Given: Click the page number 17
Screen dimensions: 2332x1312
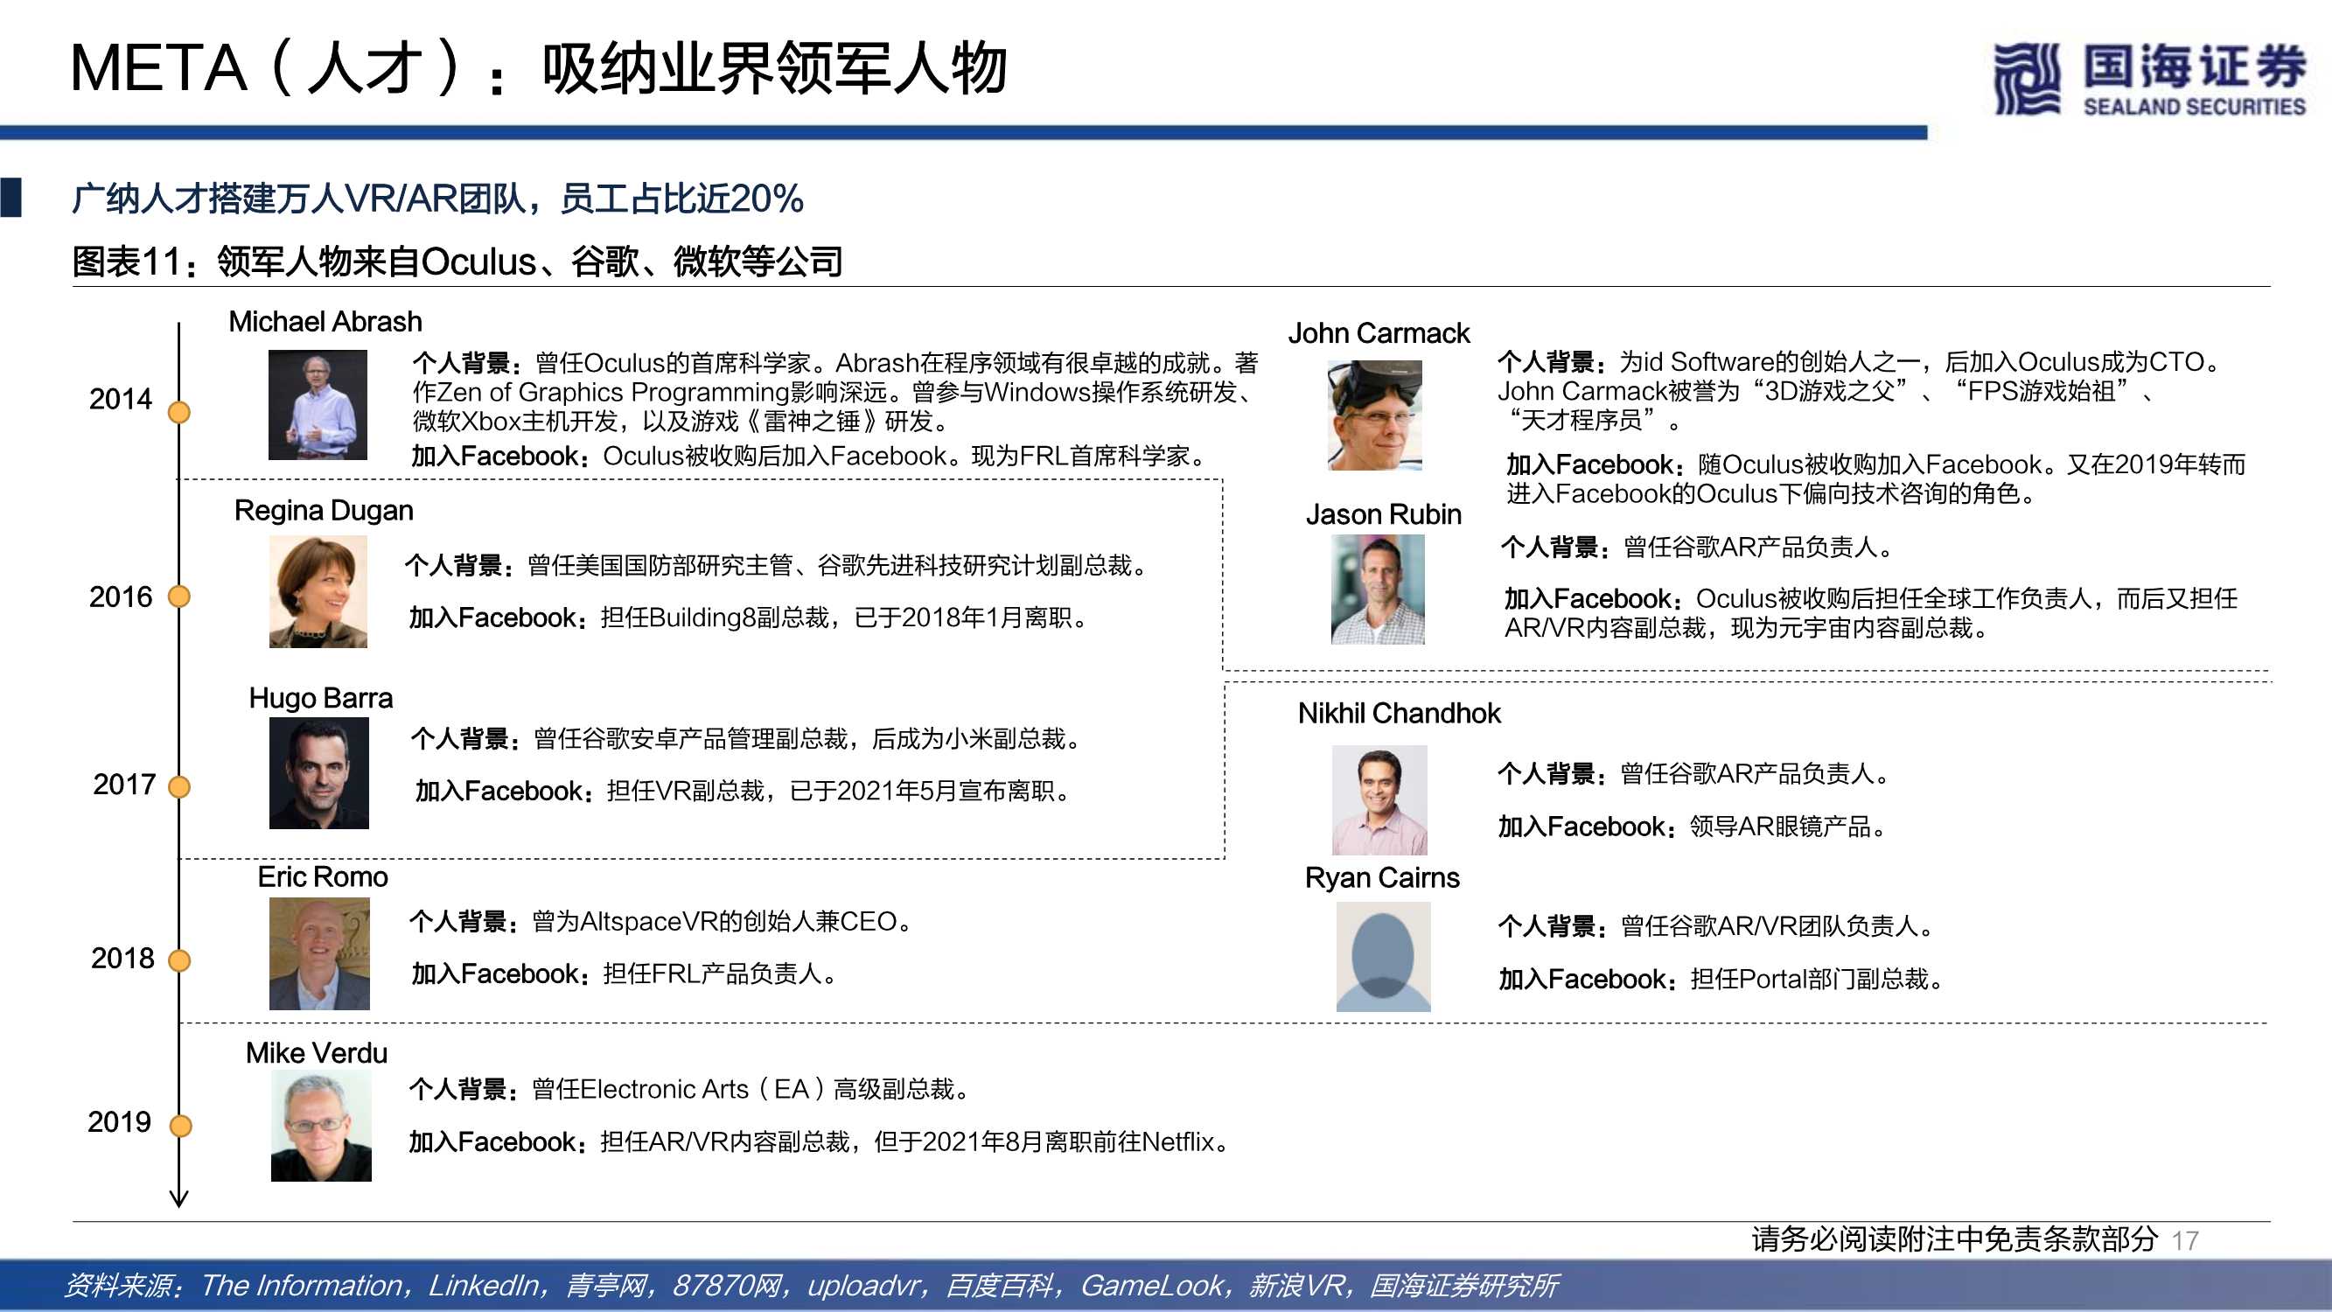Looking at the screenshot, I should 2184,1240.
